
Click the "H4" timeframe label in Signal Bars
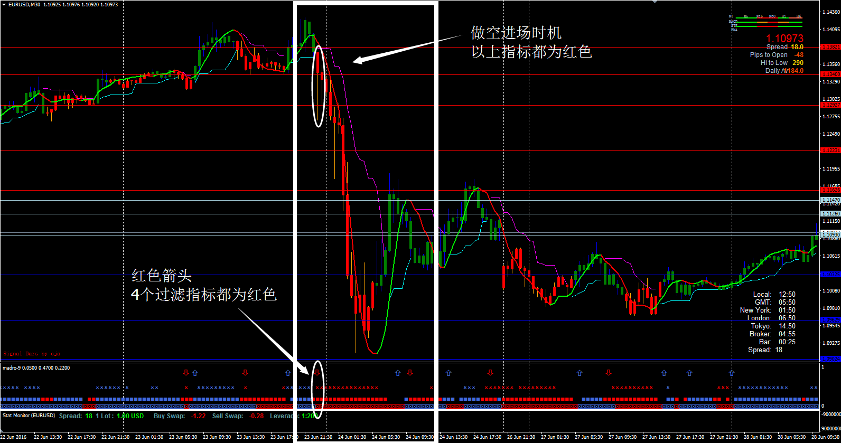[x=799, y=16]
